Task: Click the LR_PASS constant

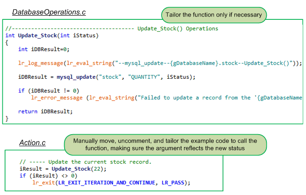Action: pos(173,183)
